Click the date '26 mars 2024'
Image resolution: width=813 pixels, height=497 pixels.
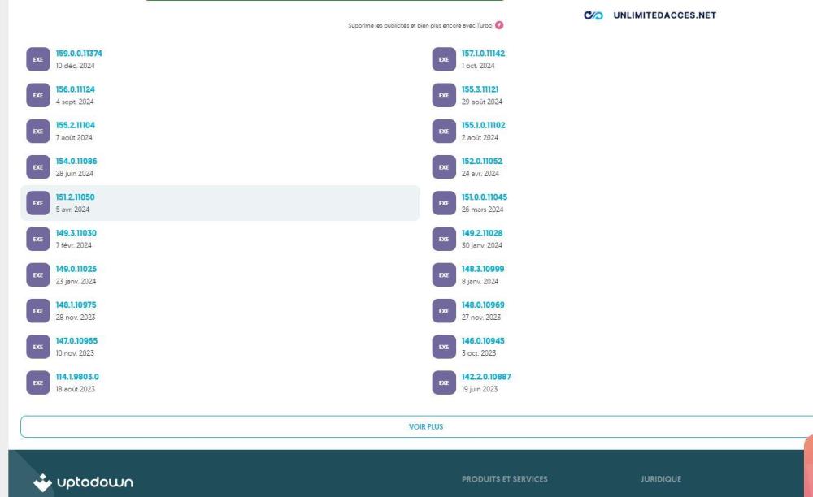(x=482, y=210)
